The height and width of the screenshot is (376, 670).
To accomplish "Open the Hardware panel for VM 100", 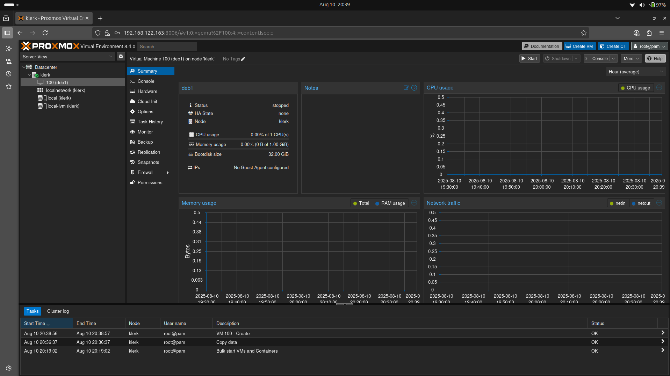I will (147, 91).
